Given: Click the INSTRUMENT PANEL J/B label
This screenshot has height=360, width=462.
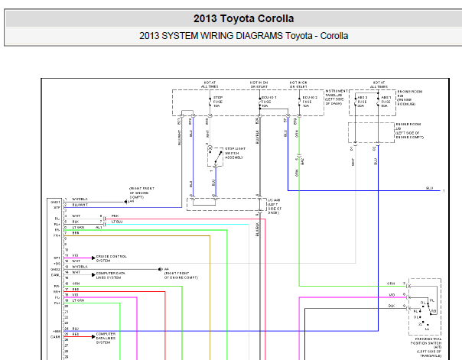Looking at the screenshot, I should pos(337,97).
